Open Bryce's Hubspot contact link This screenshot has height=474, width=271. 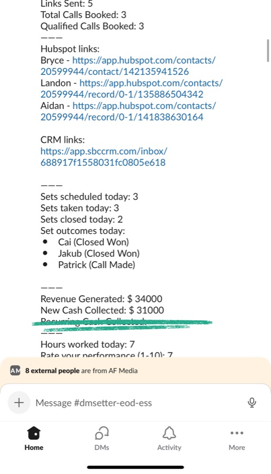[128, 66]
